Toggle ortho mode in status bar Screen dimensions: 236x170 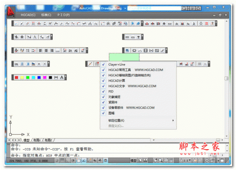coord(67,161)
